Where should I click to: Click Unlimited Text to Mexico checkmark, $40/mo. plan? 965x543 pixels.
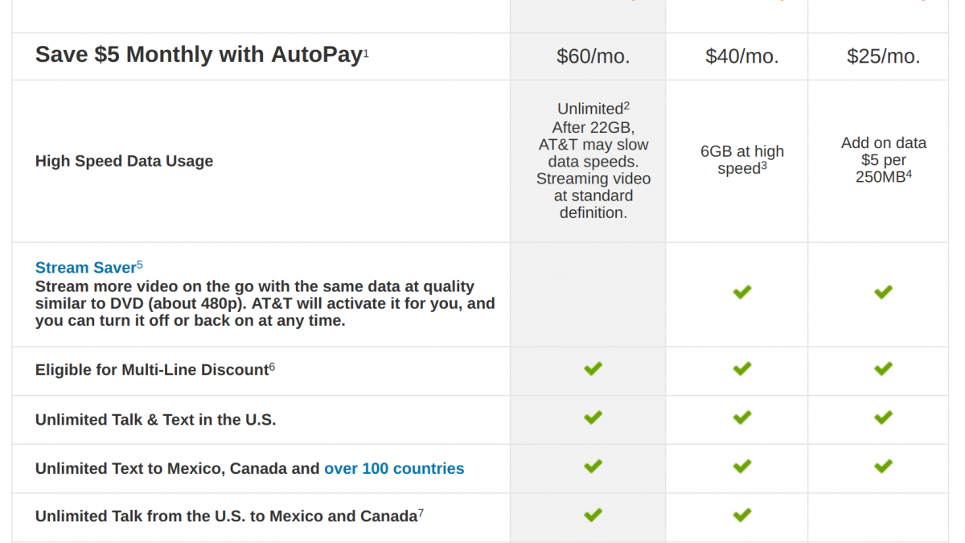742,467
